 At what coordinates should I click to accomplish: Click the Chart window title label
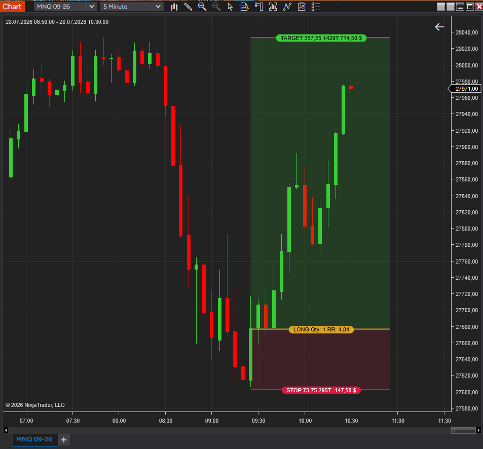pyautogui.click(x=12, y=7)
